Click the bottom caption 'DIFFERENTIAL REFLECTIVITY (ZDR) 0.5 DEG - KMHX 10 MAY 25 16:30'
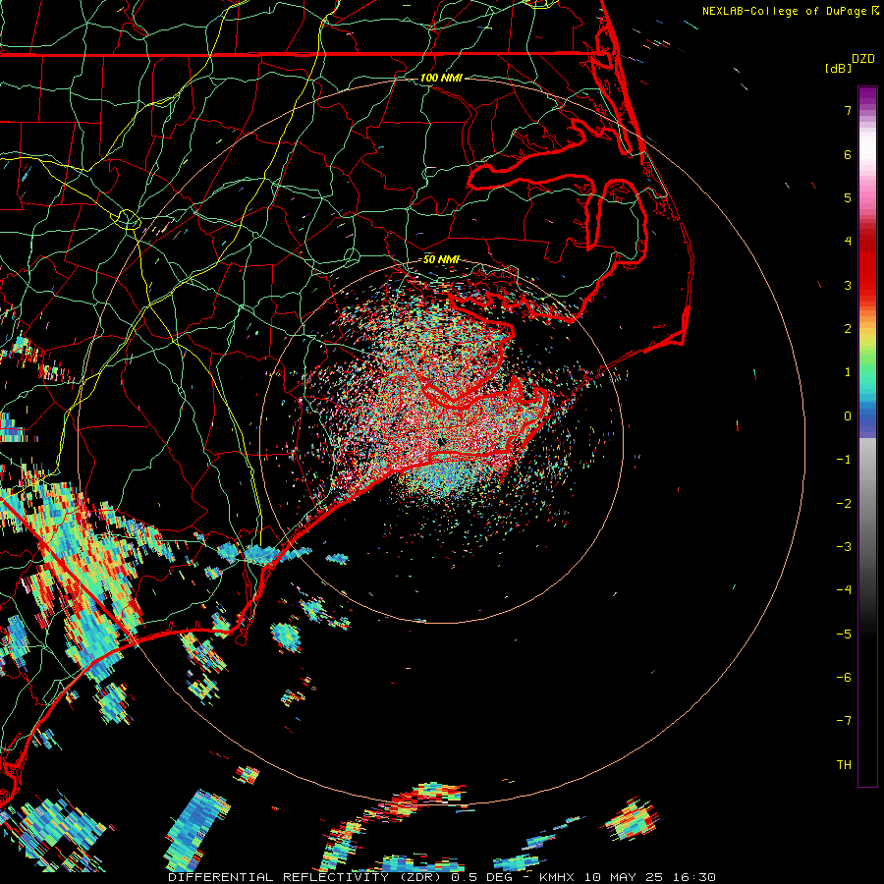The width and height of the screenshot is (884, 884). tap(442, 877)
